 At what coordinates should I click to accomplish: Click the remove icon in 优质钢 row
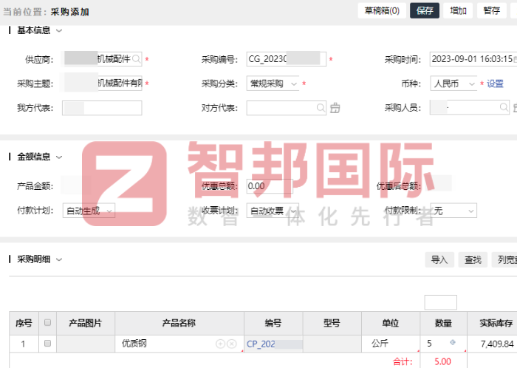[x=232, y=344]
